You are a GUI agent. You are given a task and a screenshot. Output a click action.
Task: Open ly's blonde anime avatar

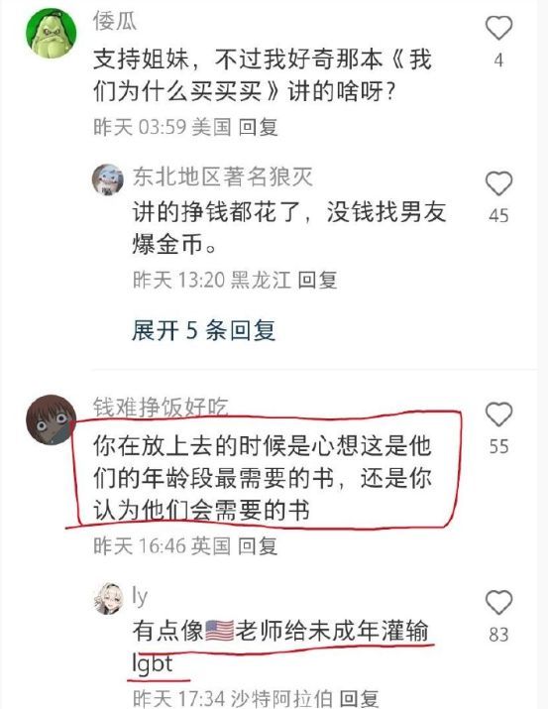tap(108, 599)
